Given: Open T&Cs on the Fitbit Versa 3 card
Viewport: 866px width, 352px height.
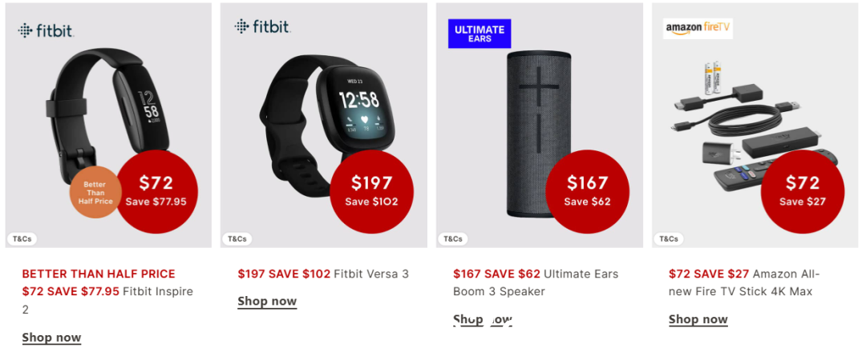Looking at the screenshot, I should [237, 238].
